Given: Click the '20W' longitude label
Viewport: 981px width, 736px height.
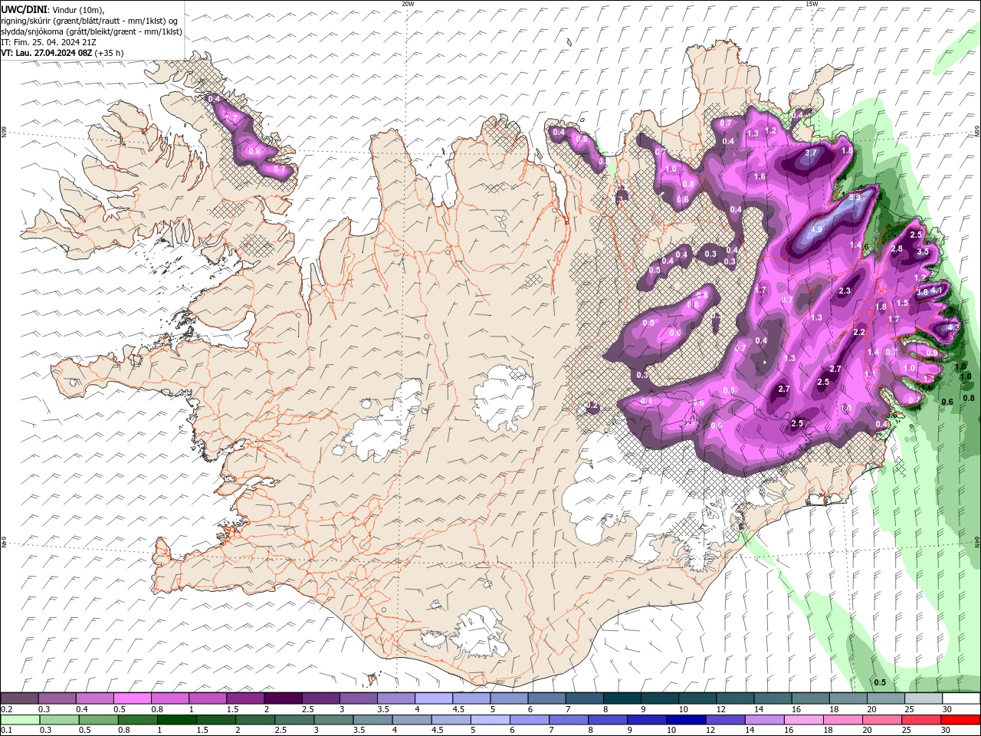Looking at the screenshot, I should 408,4.
